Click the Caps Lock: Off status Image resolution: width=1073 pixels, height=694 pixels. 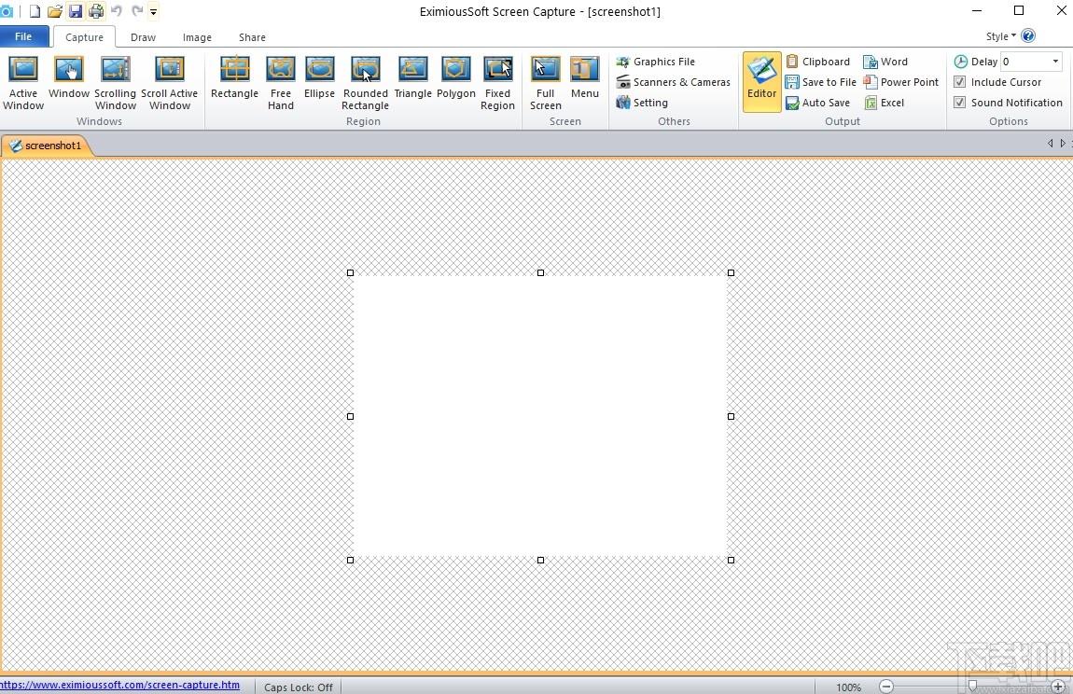point(299,687)
